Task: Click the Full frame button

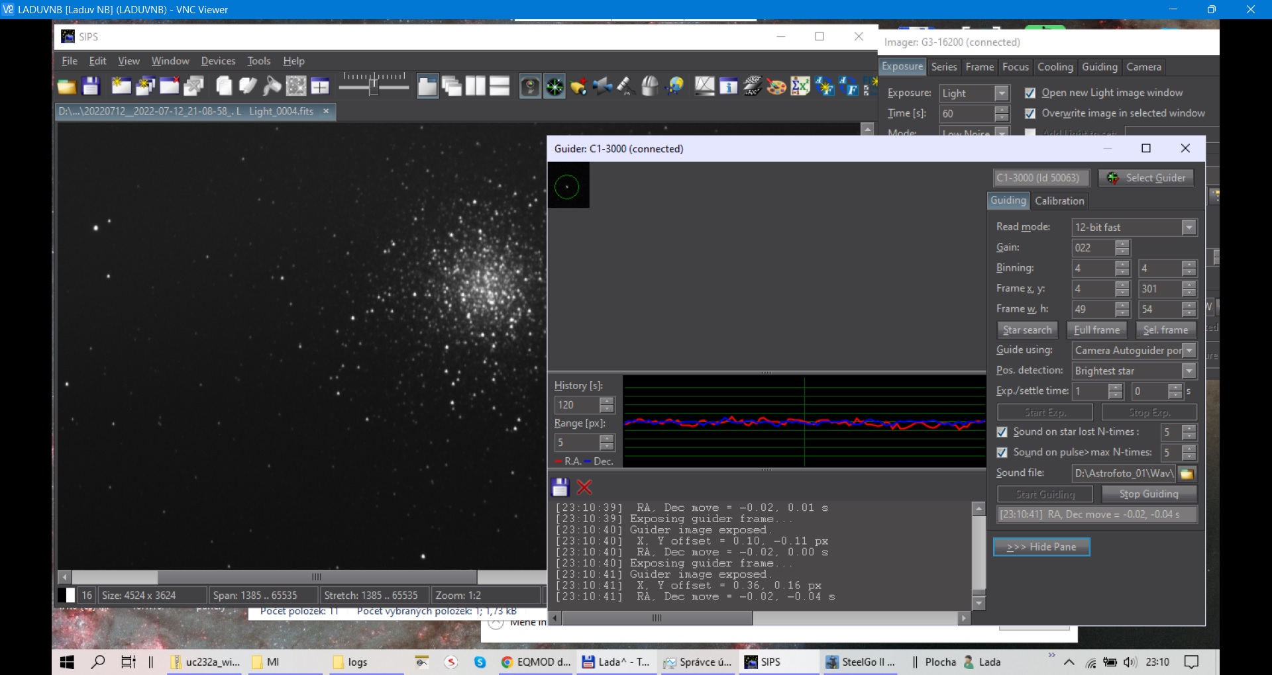Action: pos(1096,330)
